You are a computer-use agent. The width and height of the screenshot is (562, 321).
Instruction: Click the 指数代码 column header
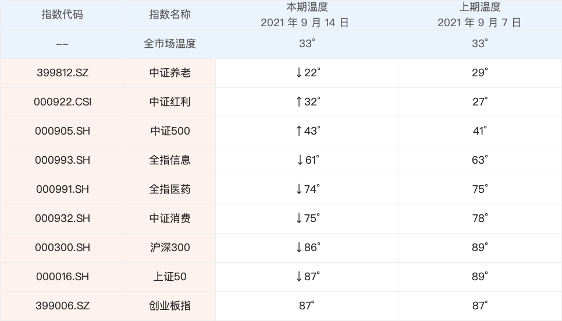pyautogui.click(x=62, y=15)
